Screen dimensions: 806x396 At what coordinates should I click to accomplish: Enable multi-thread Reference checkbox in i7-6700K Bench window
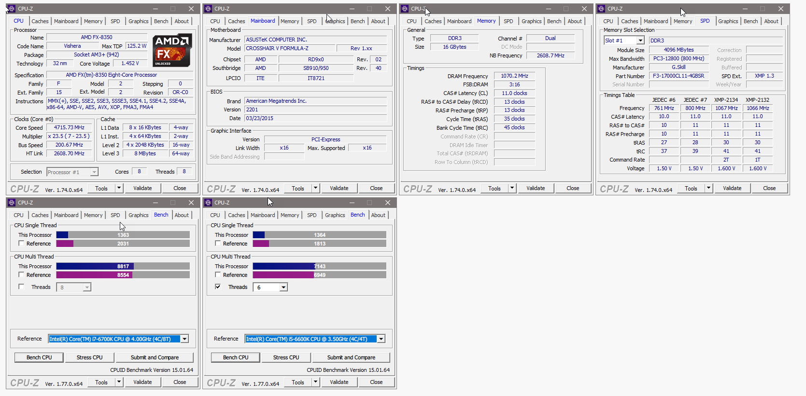pyautogui.click(x=21, y=275)
